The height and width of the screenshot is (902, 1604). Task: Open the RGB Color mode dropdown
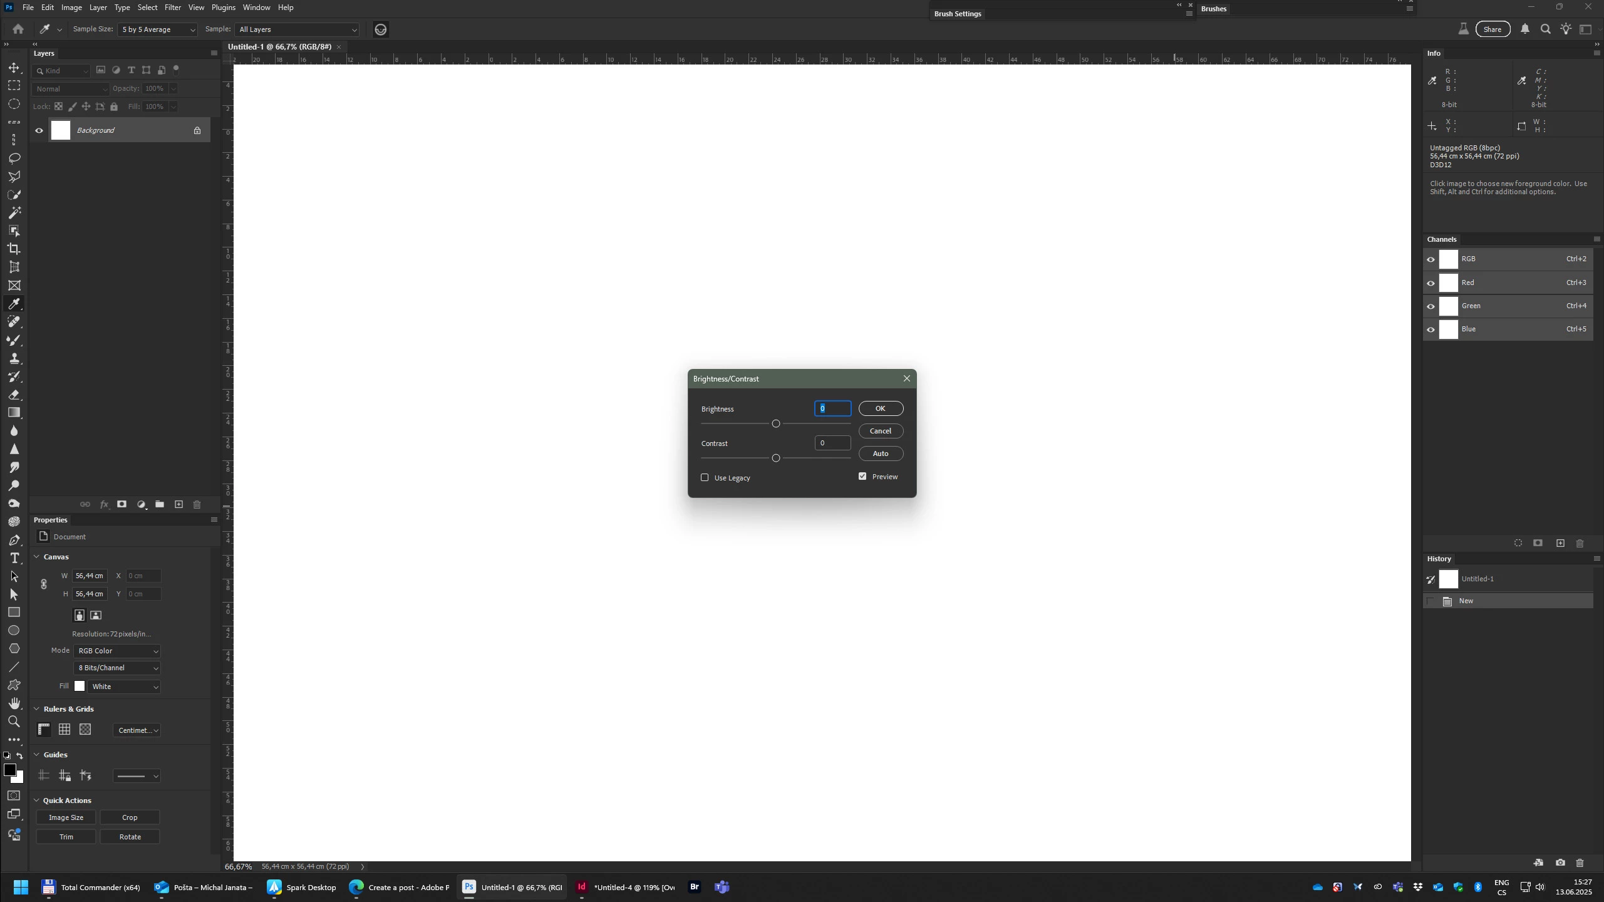[117, 651]
